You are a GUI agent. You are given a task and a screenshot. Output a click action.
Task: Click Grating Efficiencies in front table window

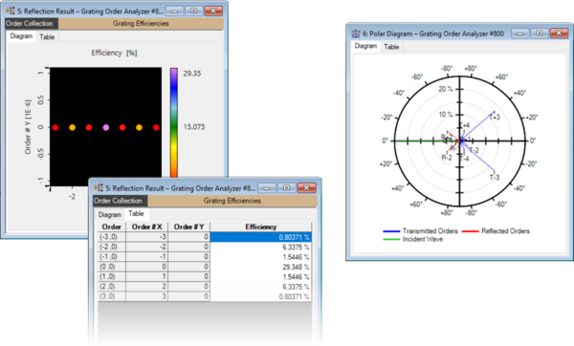[x=232, y=201]
